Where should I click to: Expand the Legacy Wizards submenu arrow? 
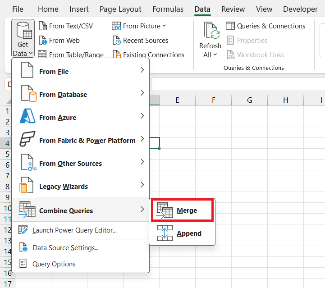pos(142,185)
